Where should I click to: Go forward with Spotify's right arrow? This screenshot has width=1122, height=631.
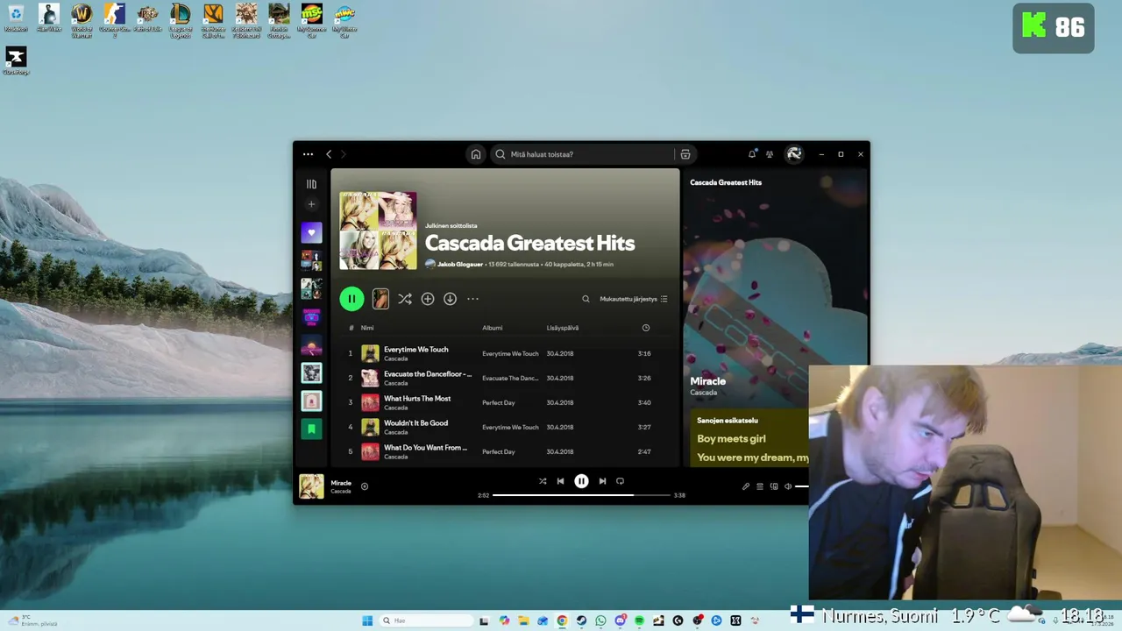[343, 154]
